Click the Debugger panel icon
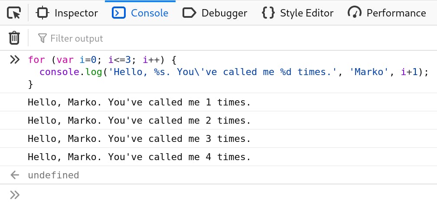The height and width of the screenshot is (207, 437). 189,13
